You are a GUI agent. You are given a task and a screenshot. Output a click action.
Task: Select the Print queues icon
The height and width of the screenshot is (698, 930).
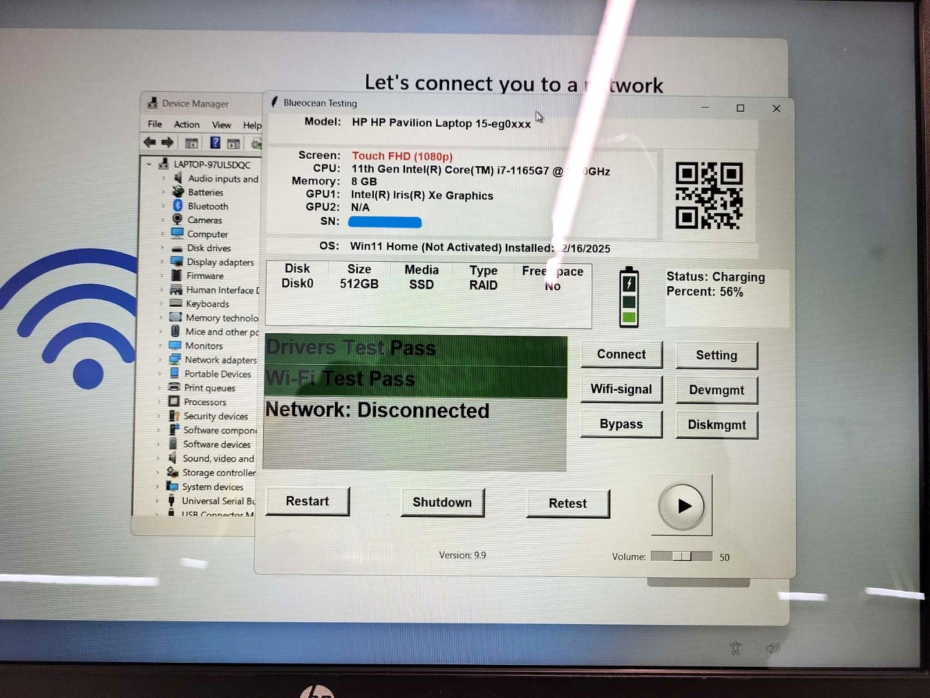click(174, 387)
